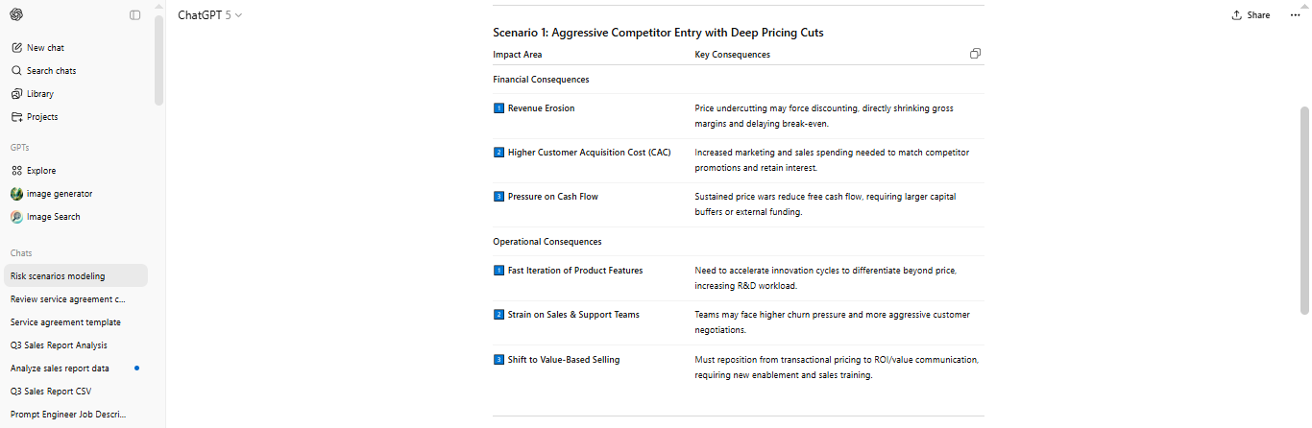The image size is (1312, 428).
Task: Open the Analyze sales report data chat
Action: (x=60, y=369)
